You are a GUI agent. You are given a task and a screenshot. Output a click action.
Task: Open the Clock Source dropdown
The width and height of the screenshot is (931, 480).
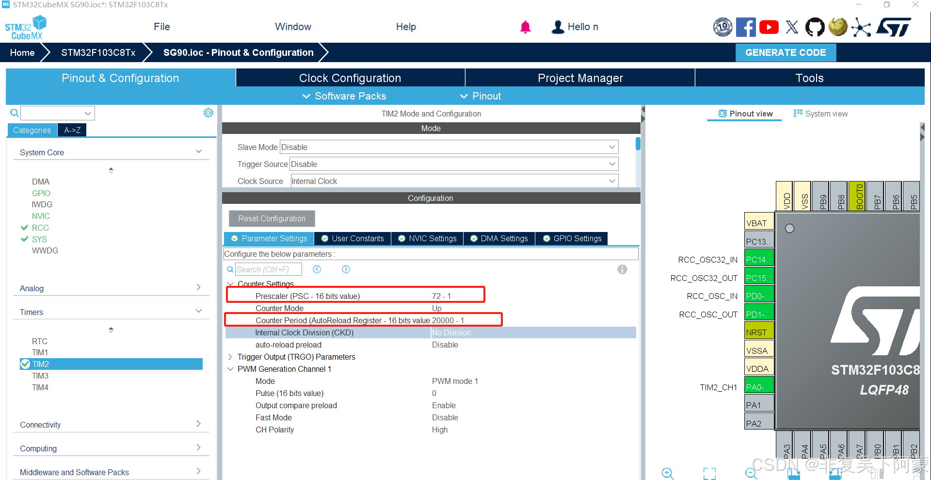point(454,181)
